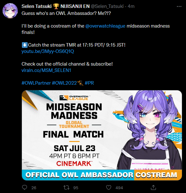Like the tweet with the heart icon
Image resolution: width=186 pixels, height=193 pixels.
pos(109,188)
